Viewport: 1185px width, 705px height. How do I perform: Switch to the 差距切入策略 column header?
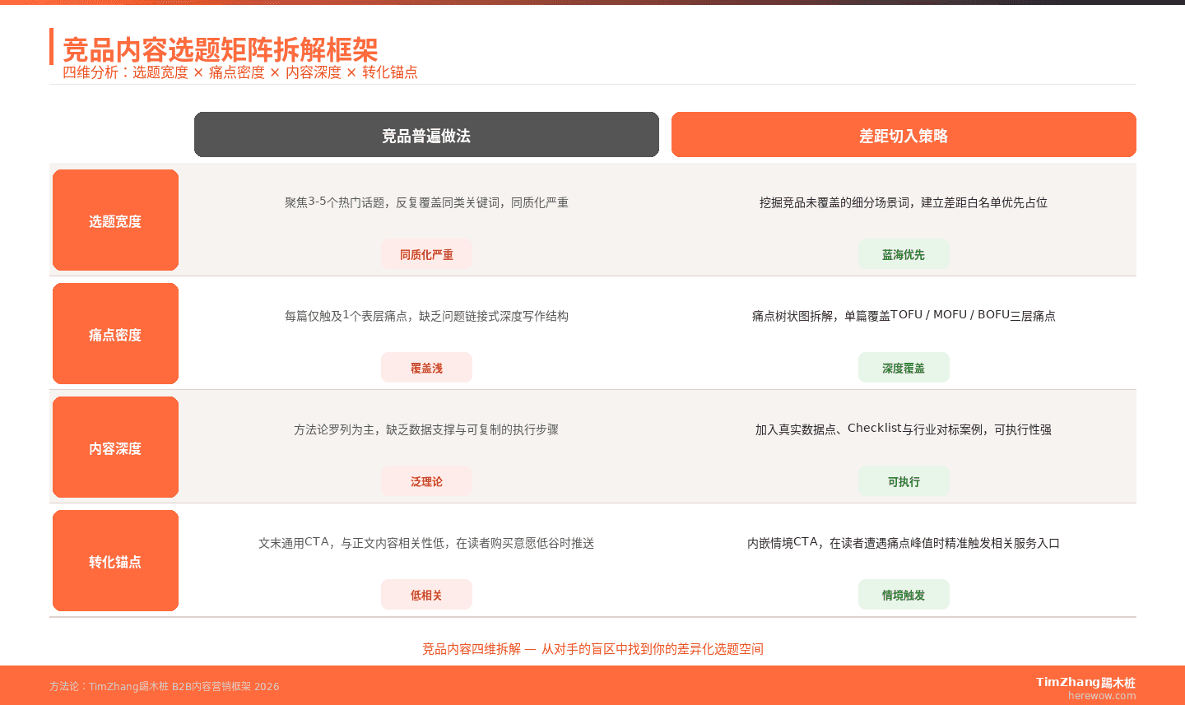[x=904, y=134]
